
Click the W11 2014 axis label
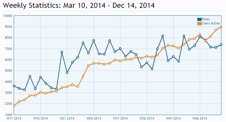point(14,119)
